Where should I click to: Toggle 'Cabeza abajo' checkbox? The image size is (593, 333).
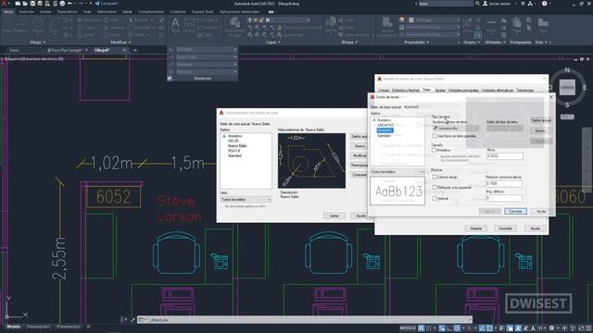click(x=435, y=177)
